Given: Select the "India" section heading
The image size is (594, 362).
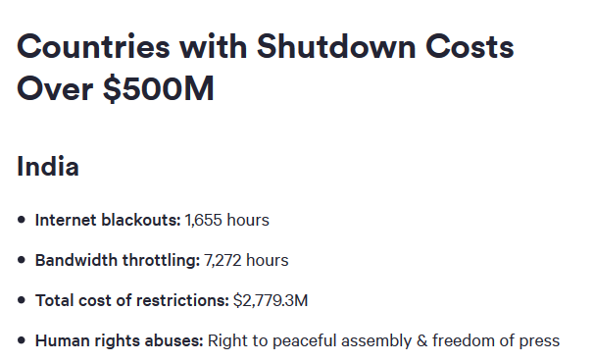Looking at the screenshot, I should point(48,167).
